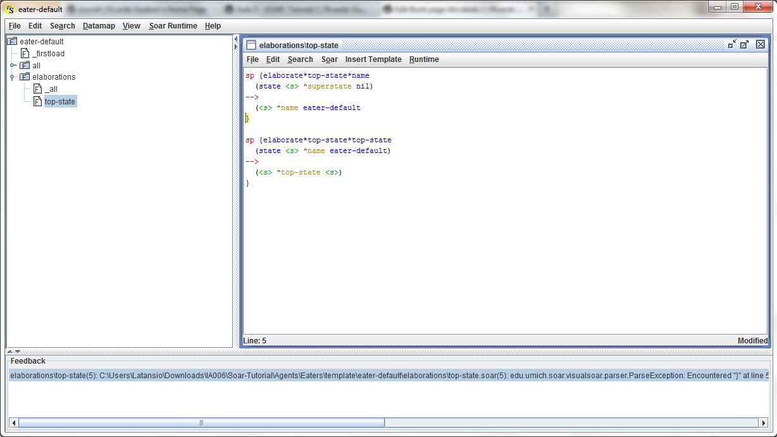Open the editor's Soar menu
Viewport: 777px width, 437px height.
pyautogui.click(x=329, y=59)
